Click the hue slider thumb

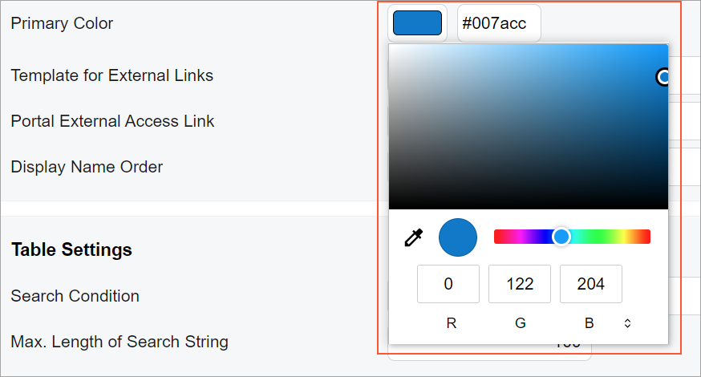click(x=561, y=237)
